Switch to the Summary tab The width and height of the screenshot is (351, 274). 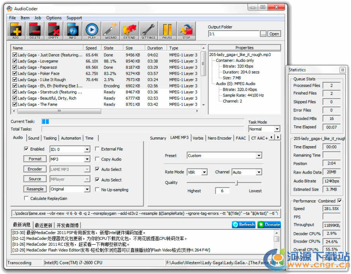tap(158, 138)
